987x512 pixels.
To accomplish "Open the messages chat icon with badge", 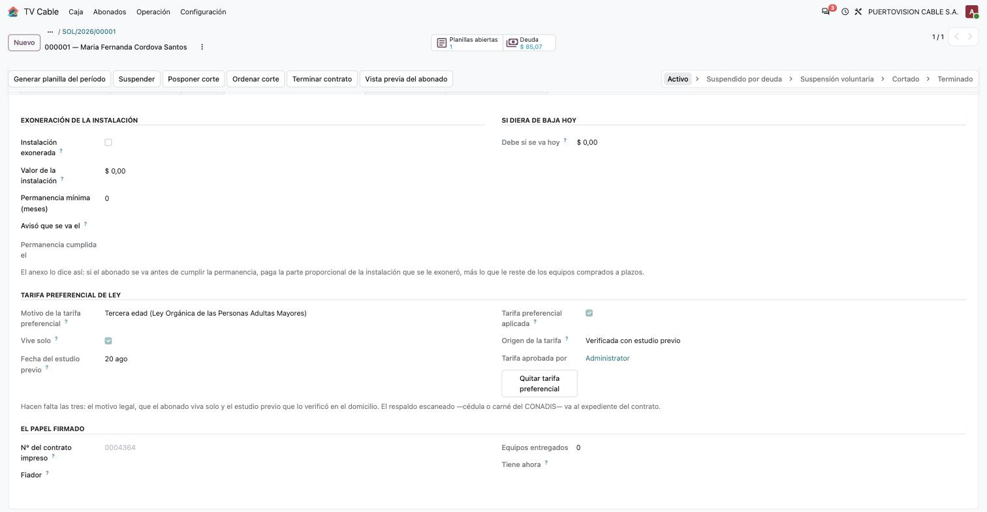I will pyautogui.click(x=826, y=12).
